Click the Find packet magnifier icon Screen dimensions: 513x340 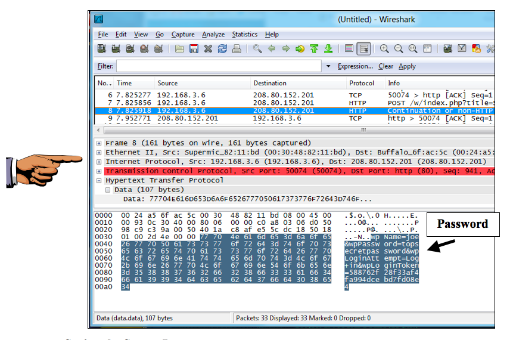tap(257, 49)
